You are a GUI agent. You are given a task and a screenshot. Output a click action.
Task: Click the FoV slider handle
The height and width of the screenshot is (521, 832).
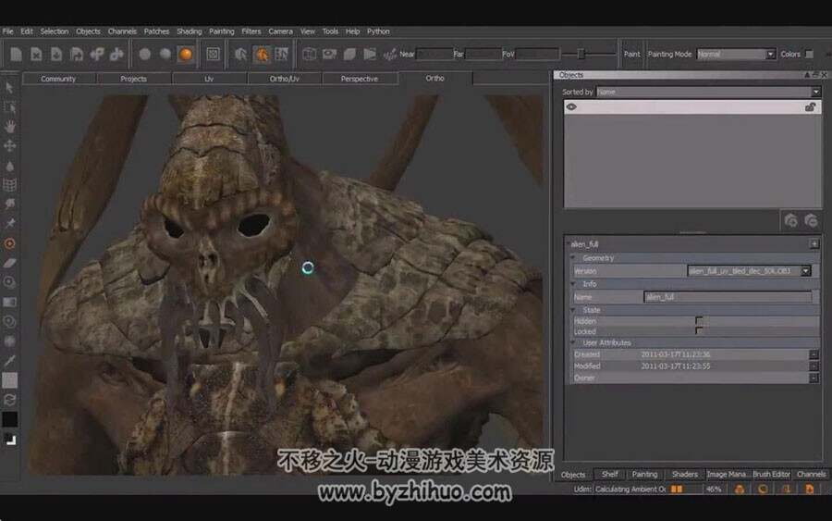point(581,55)
